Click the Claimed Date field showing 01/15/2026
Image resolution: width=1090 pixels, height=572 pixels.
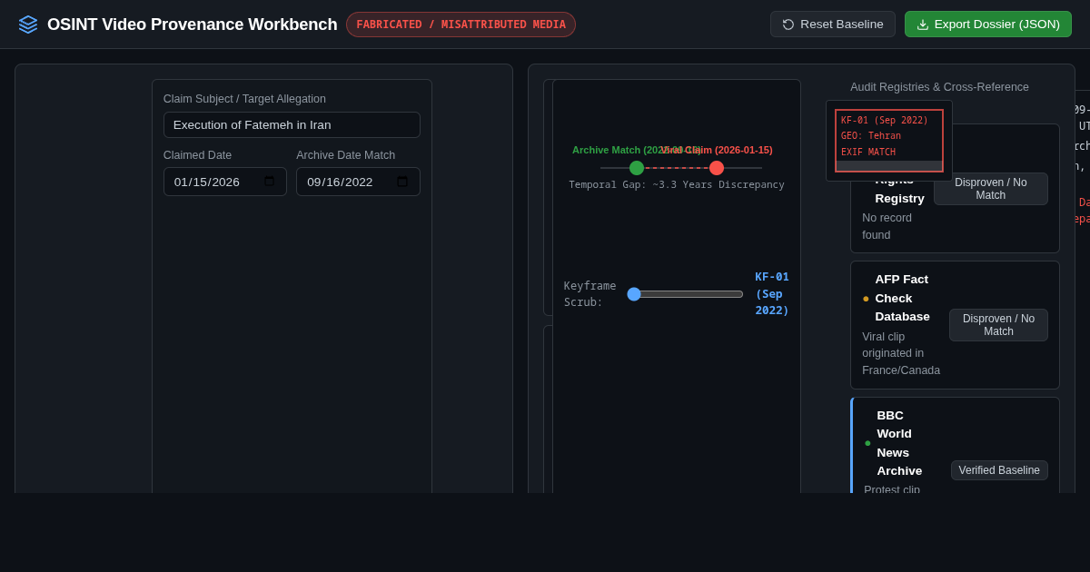coord(225,182)
